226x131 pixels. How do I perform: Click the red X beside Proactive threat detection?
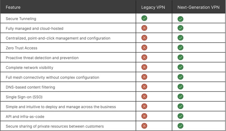pos(144,57)
